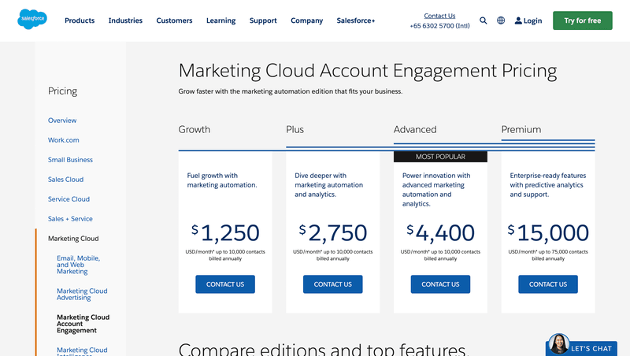Select the Plus edition tab
The width and height of the screenshot is (630, 356).
(295, 129)
